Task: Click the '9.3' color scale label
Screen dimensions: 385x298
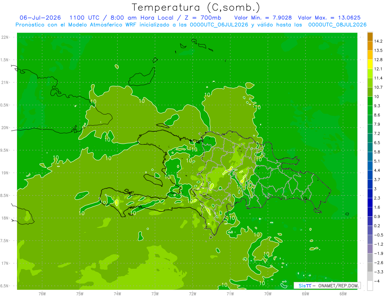Action: click(x=377, y=106)
